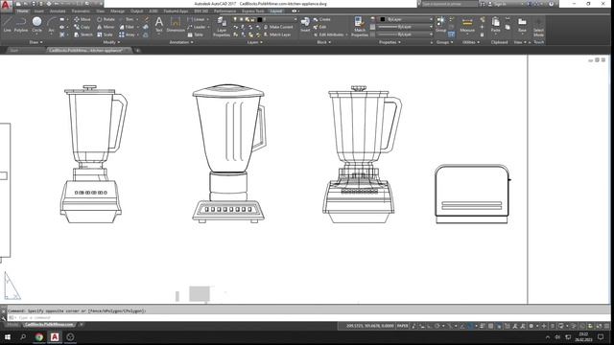Open the Manage ribbon tab

[117, 11]
